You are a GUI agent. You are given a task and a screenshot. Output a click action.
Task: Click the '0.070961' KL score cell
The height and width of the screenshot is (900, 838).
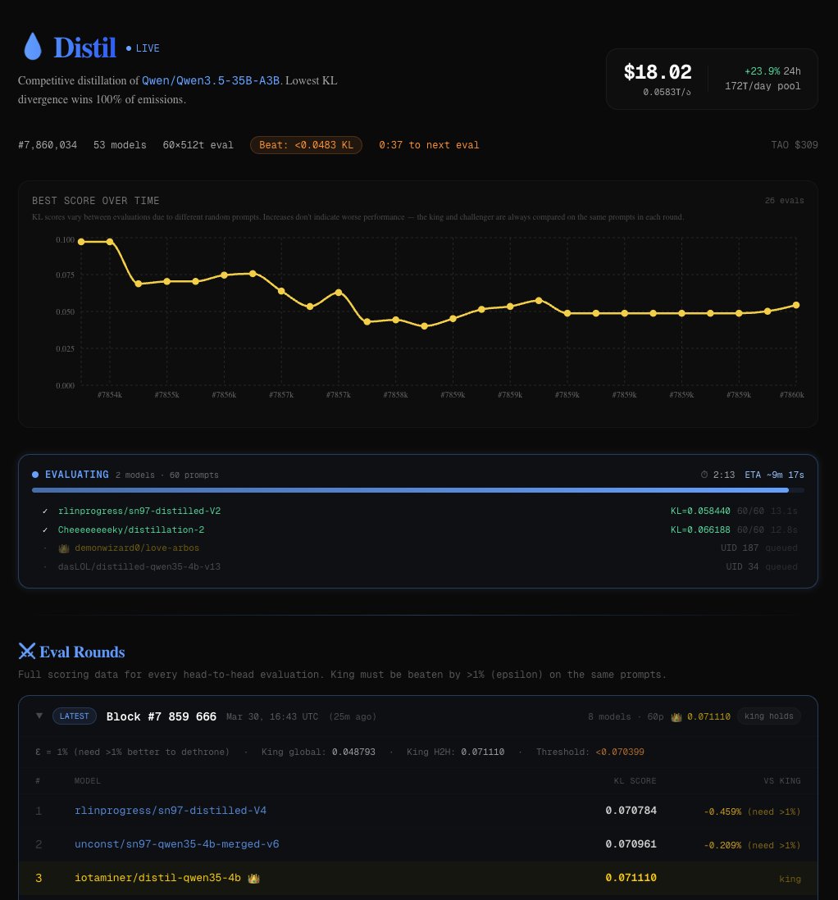(631, 844)
